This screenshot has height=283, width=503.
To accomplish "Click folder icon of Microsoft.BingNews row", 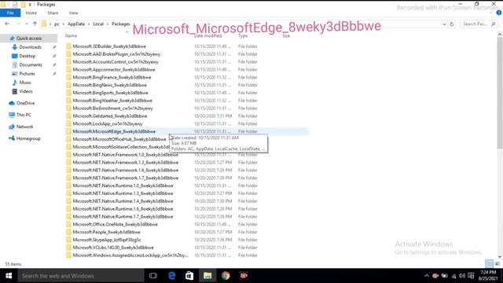I will pyautogui.click(x=68, y=85).
